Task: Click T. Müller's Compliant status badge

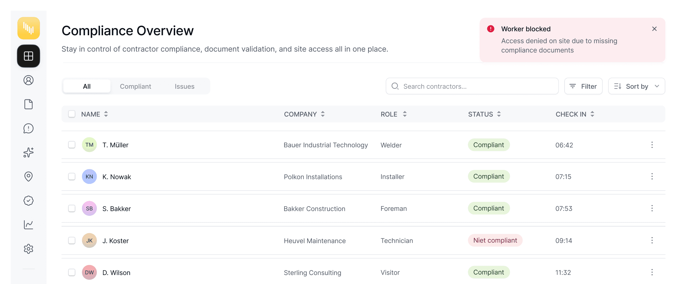Action: click(489, 145)
